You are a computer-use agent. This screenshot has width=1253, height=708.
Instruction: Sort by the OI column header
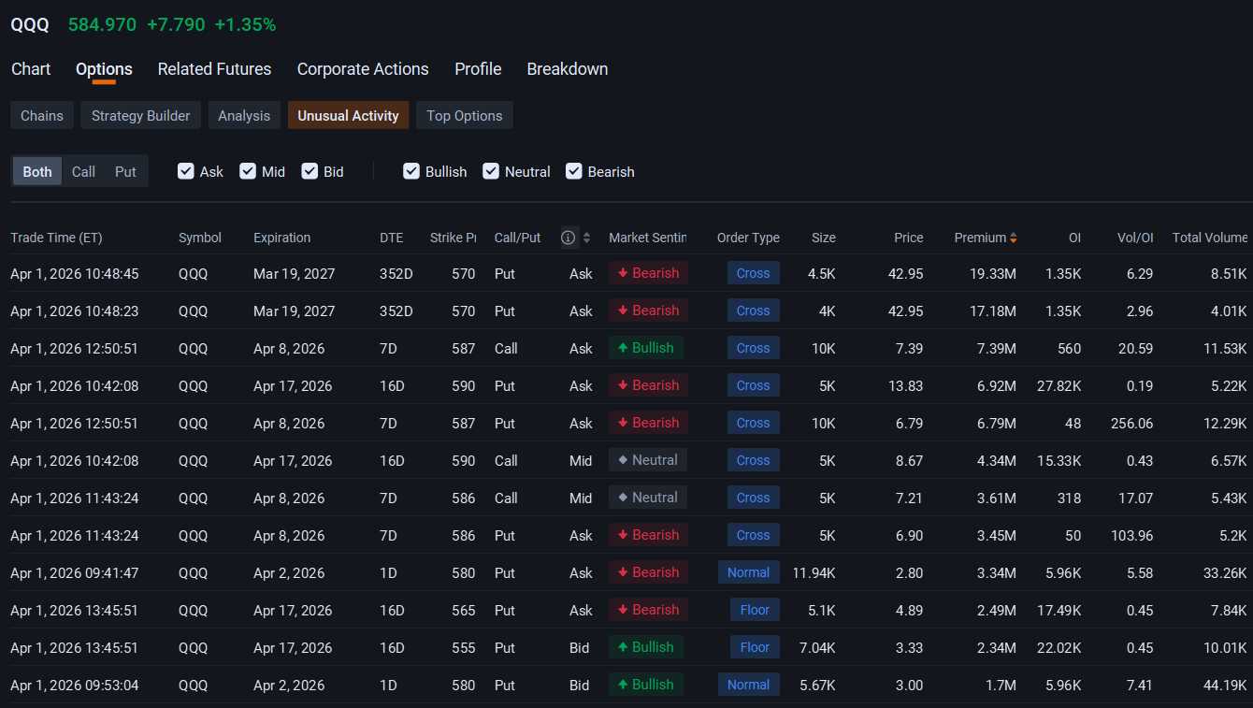pyautogui.click(x=1075, y=238)
